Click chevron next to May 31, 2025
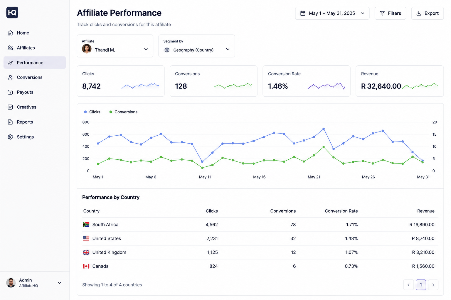This screenshot has width=451, height=300. pyautogui.click(x=363, y=13)
